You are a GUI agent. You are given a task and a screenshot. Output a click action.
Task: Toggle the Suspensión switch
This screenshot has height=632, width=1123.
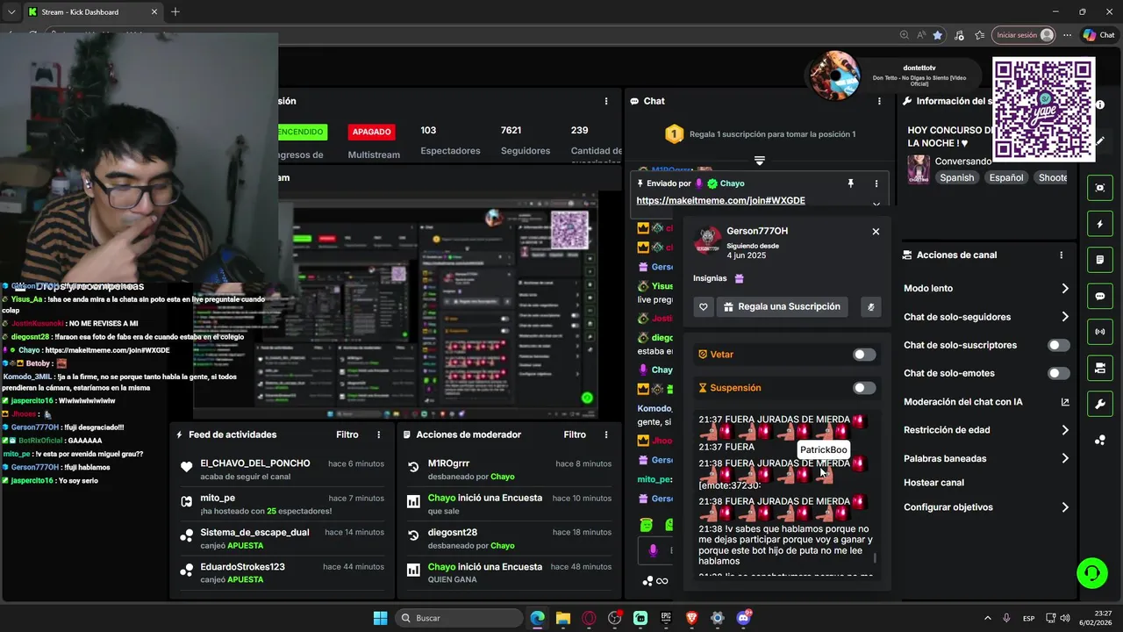click(864, 388)
